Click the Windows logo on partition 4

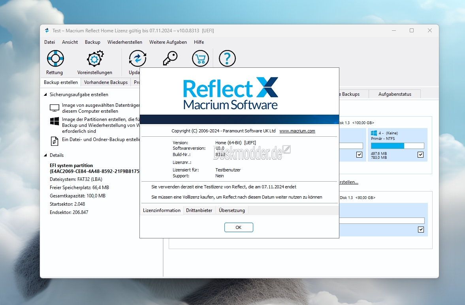374,133
